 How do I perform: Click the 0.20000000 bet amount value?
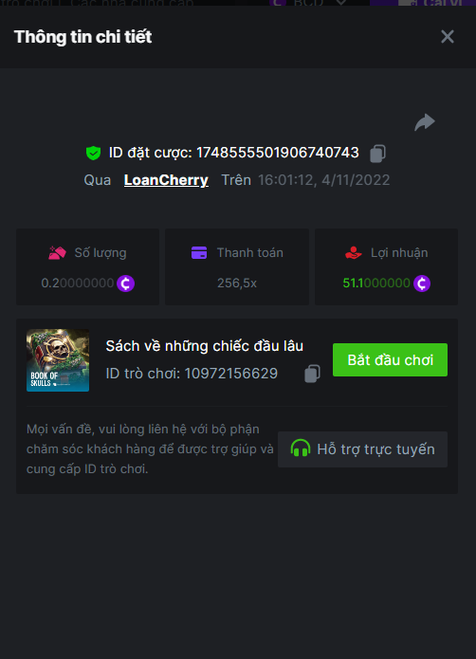78,284
